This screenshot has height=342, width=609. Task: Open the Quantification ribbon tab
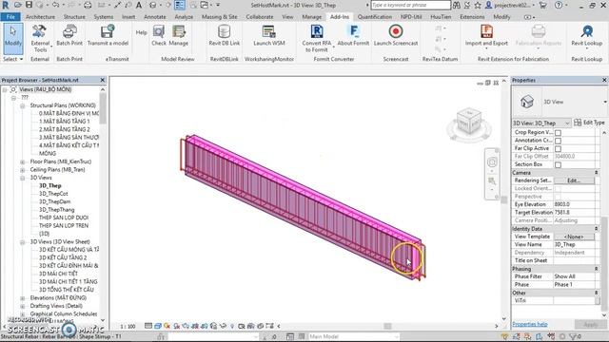click(x=375, y=17)
